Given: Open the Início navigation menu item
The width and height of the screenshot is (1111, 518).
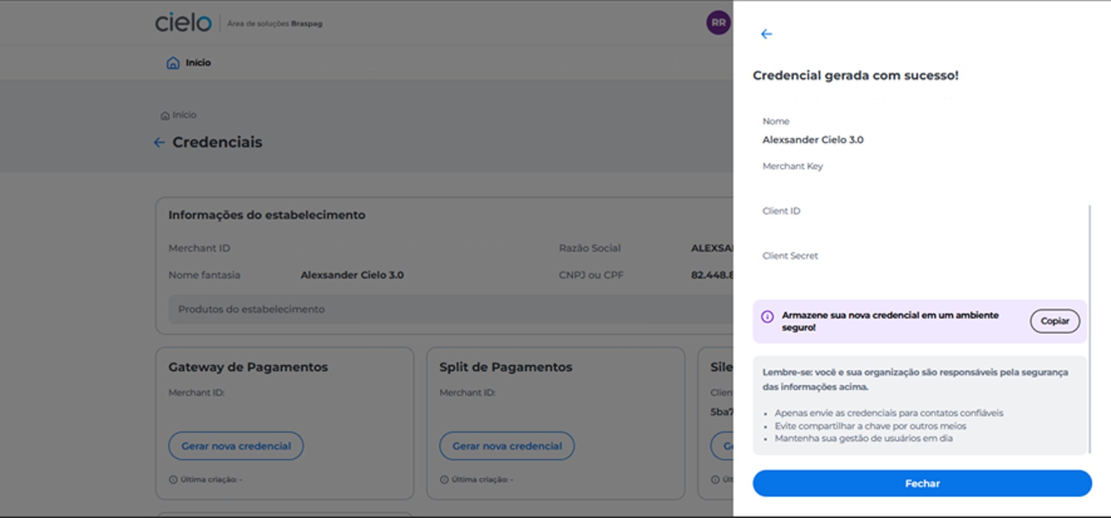Looking at the screenshot, I should tap(197, 63).
